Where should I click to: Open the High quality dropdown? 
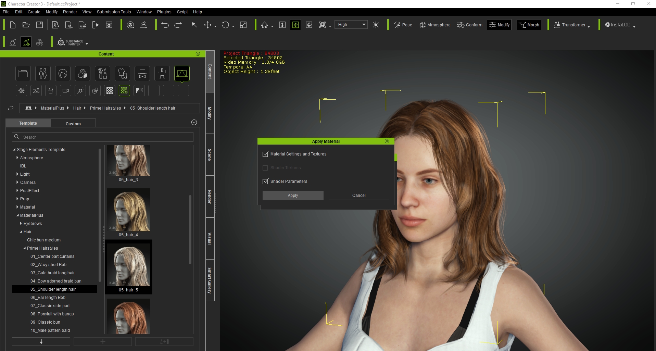tap(351, 25)
